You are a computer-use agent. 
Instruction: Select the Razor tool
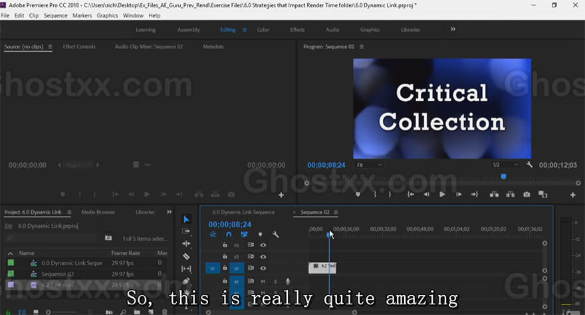(x=186, y=256)
